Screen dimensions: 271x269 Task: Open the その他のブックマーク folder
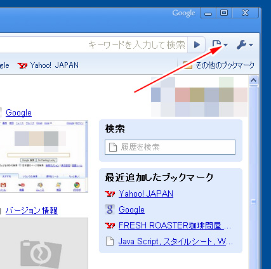tap(218, 65)
